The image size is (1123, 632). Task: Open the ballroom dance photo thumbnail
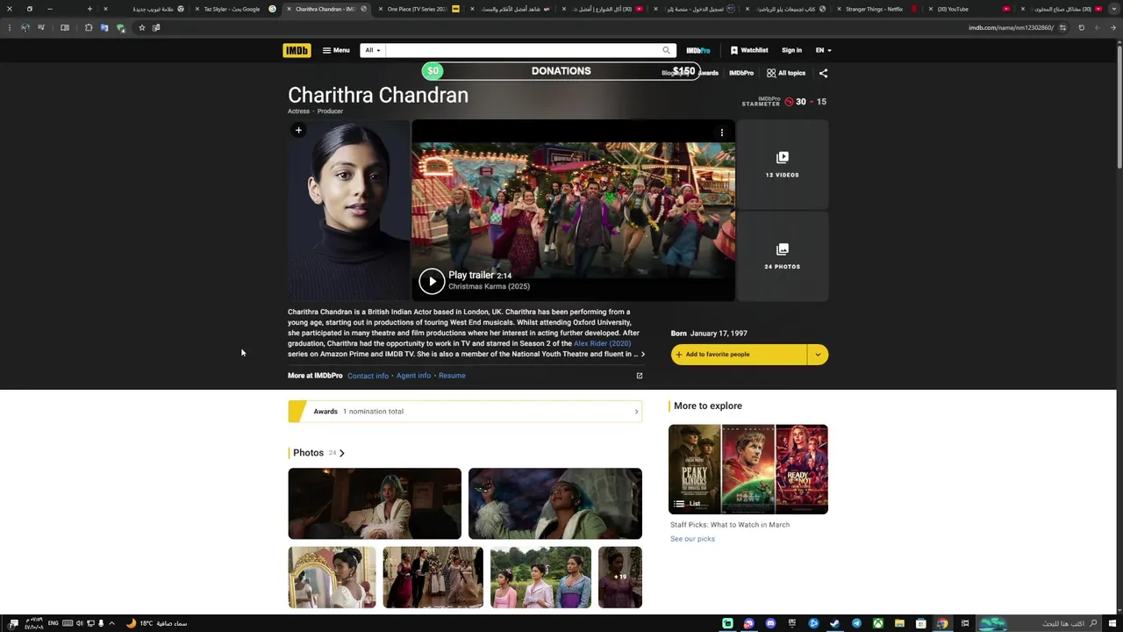click(433, 578)
